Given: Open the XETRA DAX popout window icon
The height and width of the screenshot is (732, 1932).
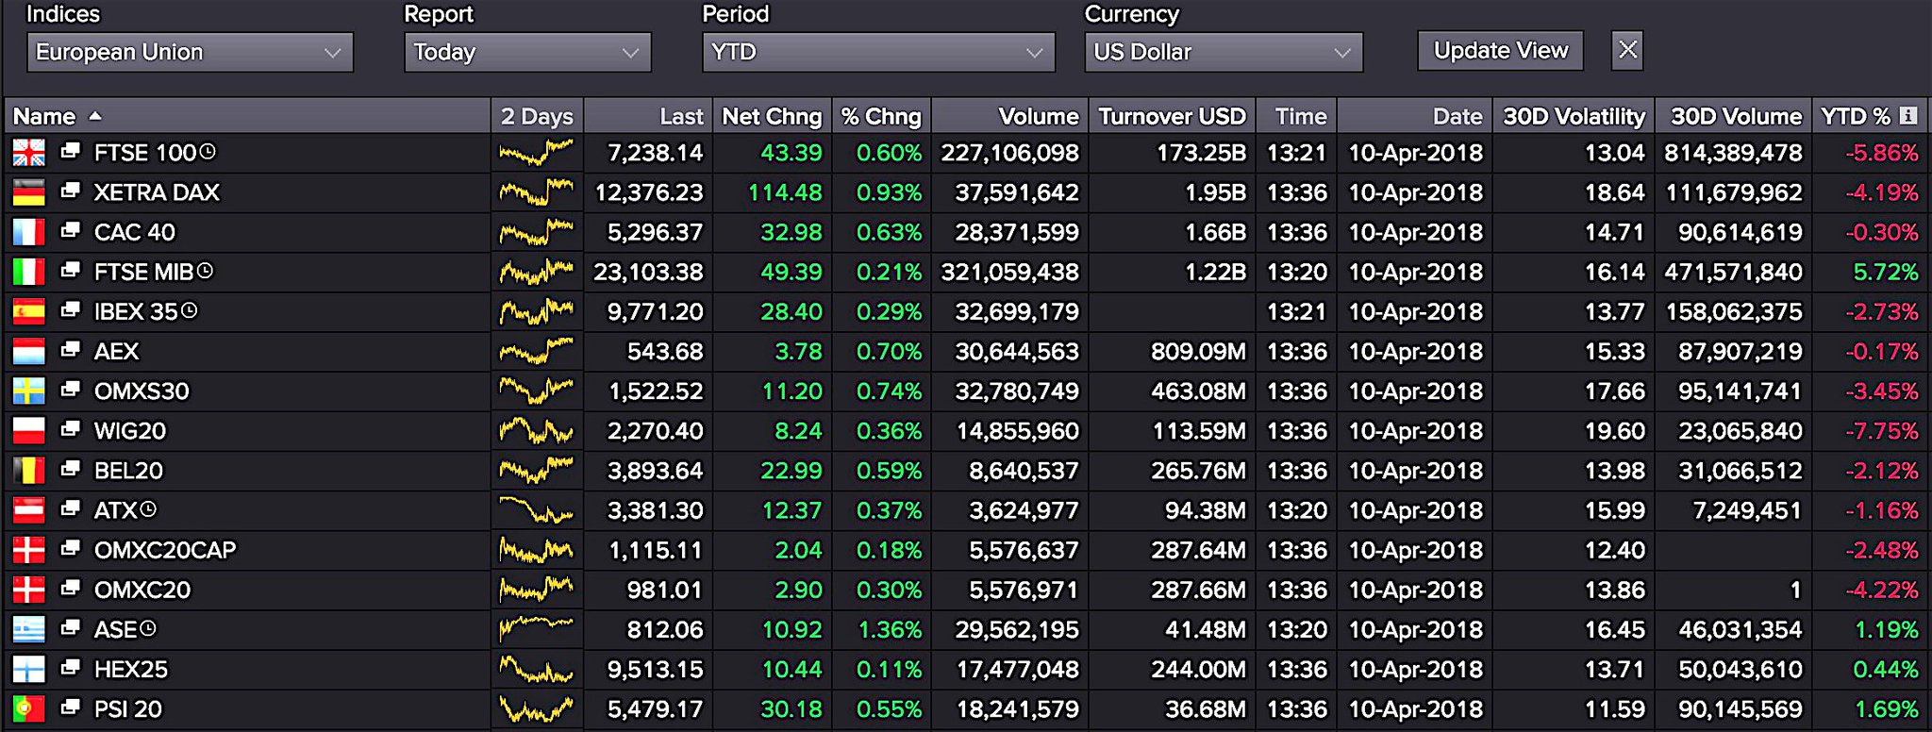Looking at the screenshot, I should [x=70, y=191].
